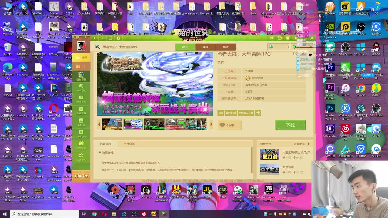Select the Super Bunny Man desktop shortcut
Viewport: 388px width, 218px height.
coord(284,193)
